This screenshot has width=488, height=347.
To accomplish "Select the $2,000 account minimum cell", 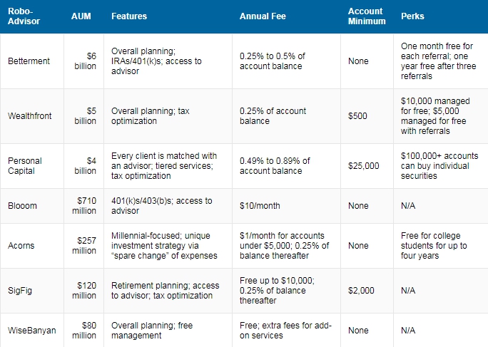I will pos(360,291).
